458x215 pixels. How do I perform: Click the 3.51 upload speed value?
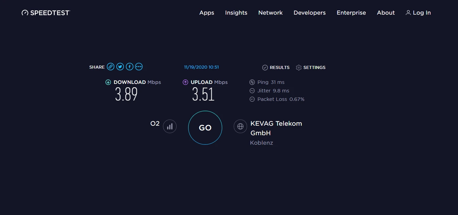[x=203, y=94]
